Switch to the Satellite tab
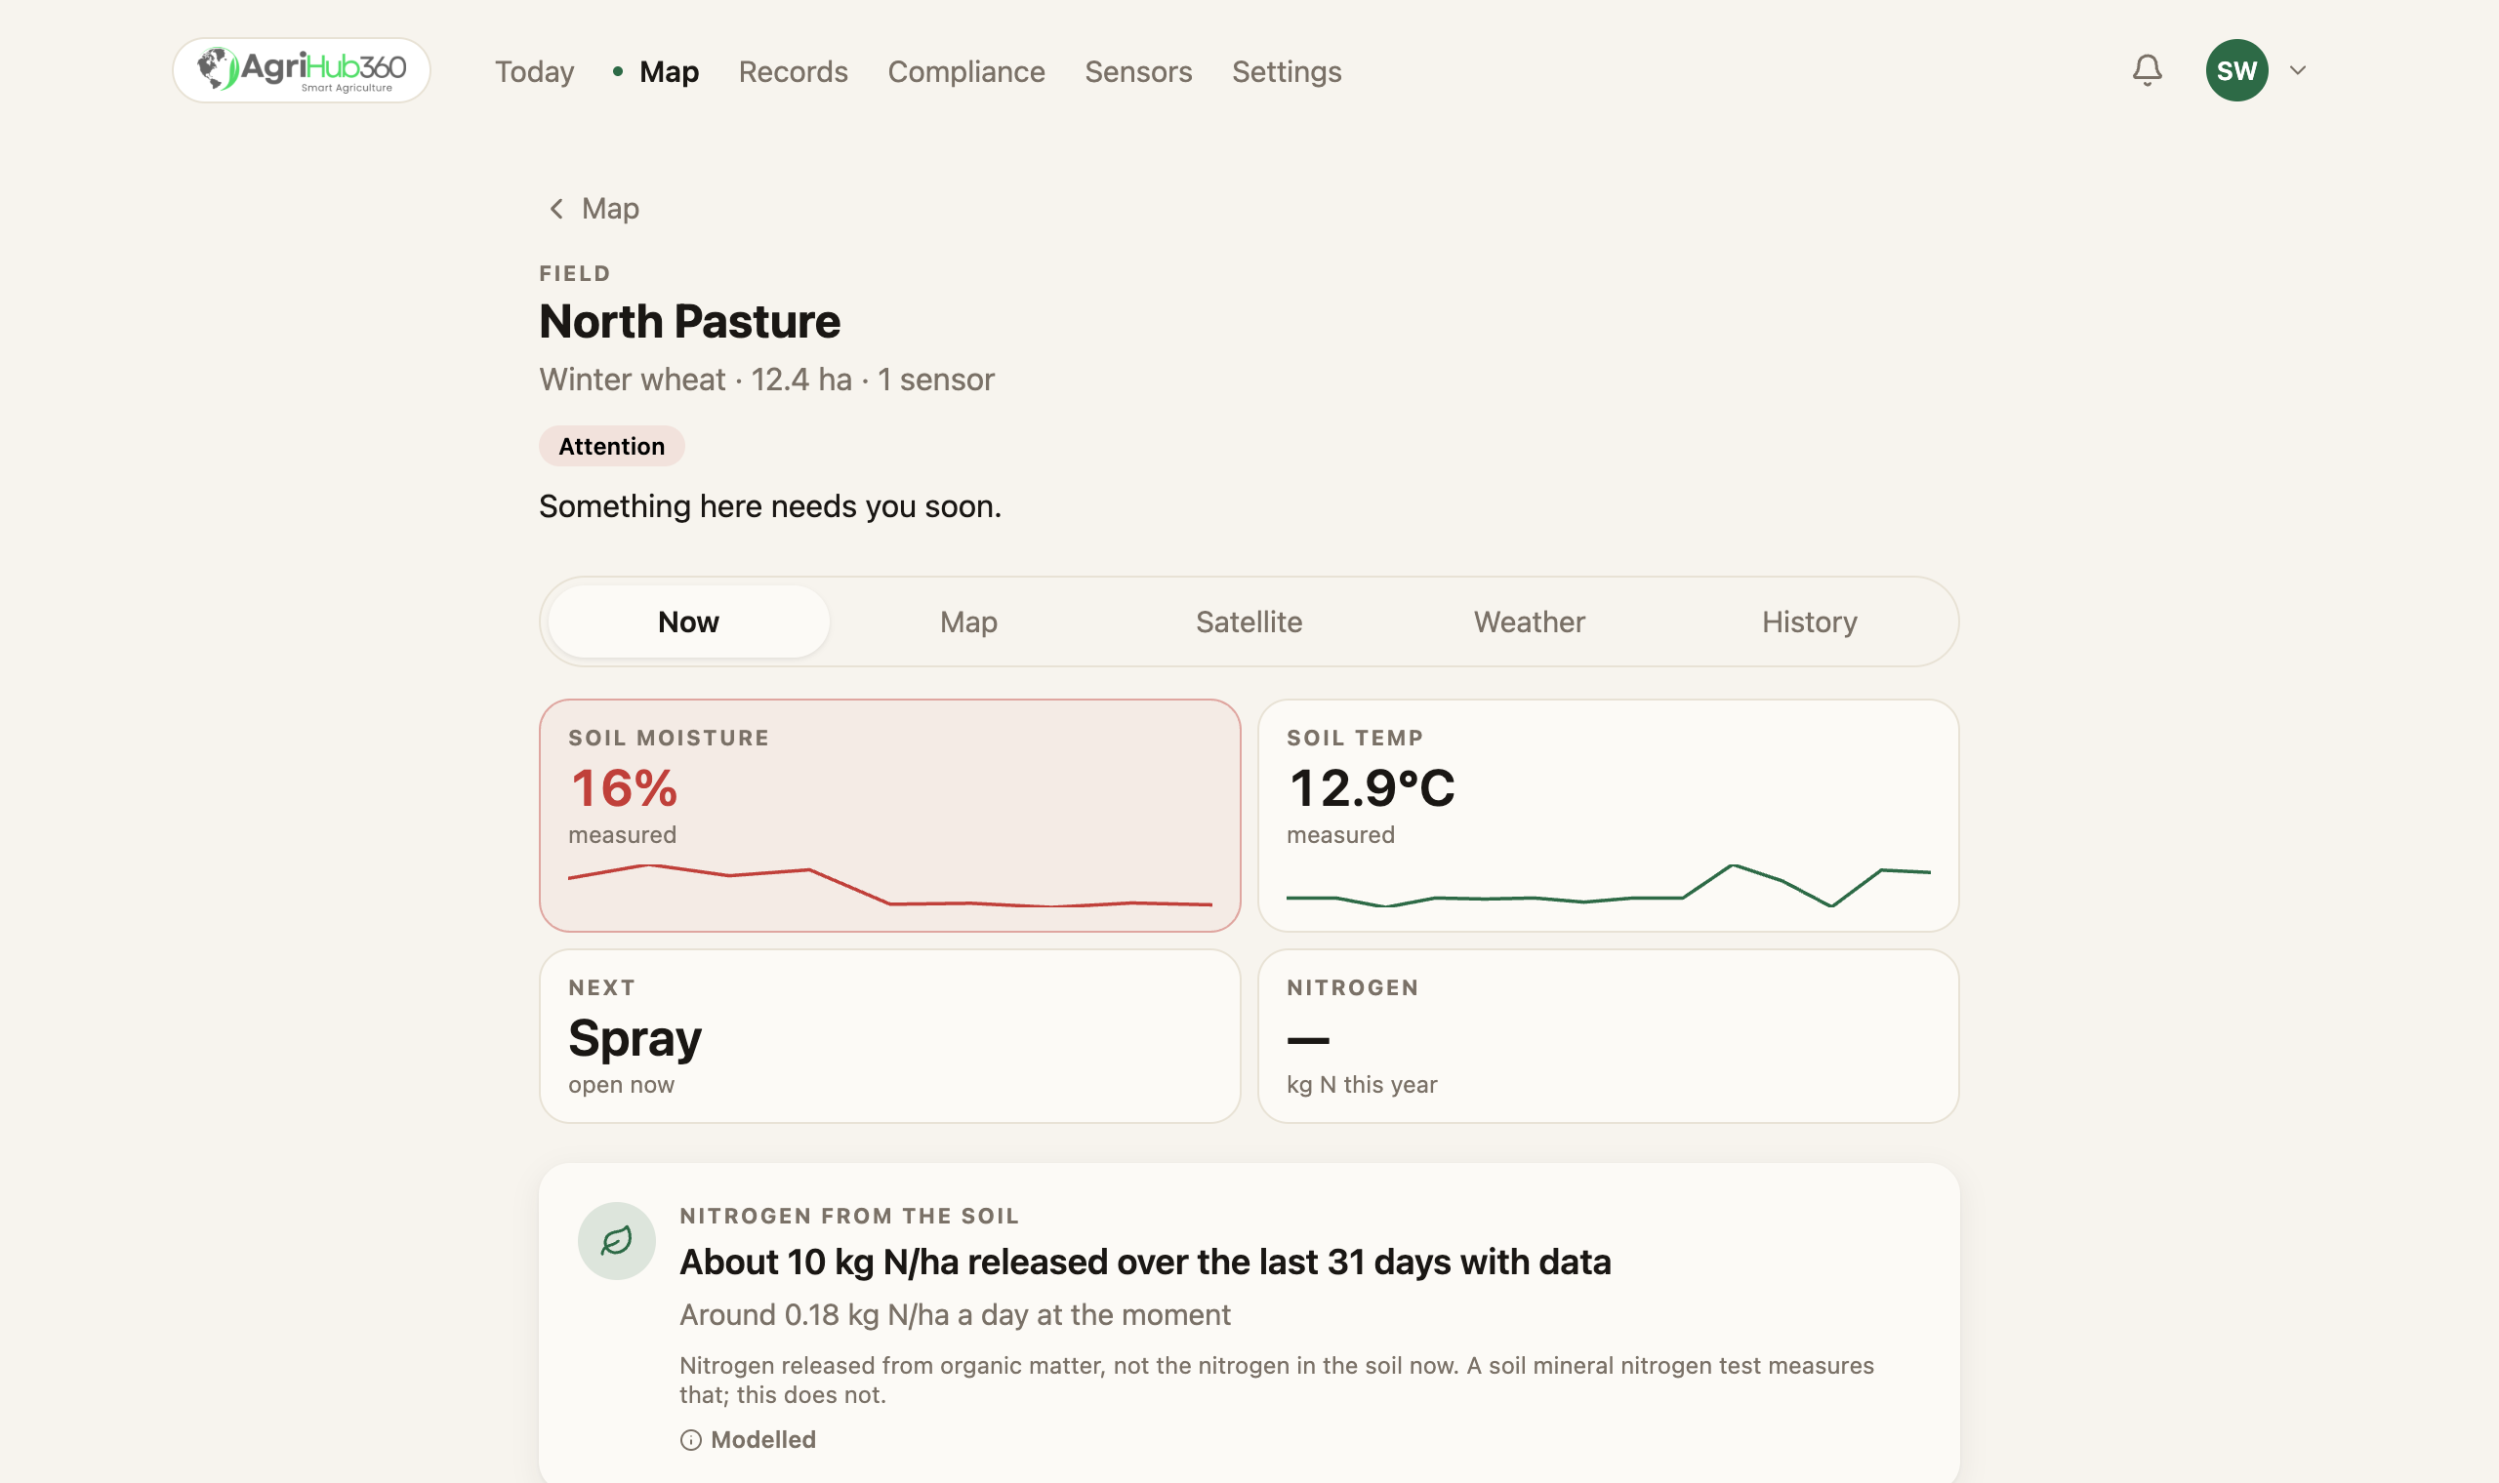2499x1483 pixels. click(1249, 621)
